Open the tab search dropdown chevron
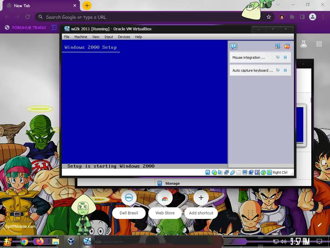The image size is (330, 248). point(278,5)
